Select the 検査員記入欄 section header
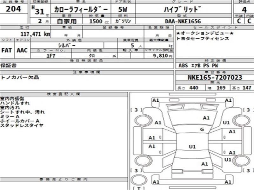 (x=63, y=94)
